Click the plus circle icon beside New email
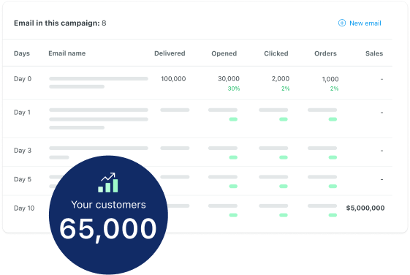Image resolution: width=410 pixels, height=275 pixels. (342, 23)
